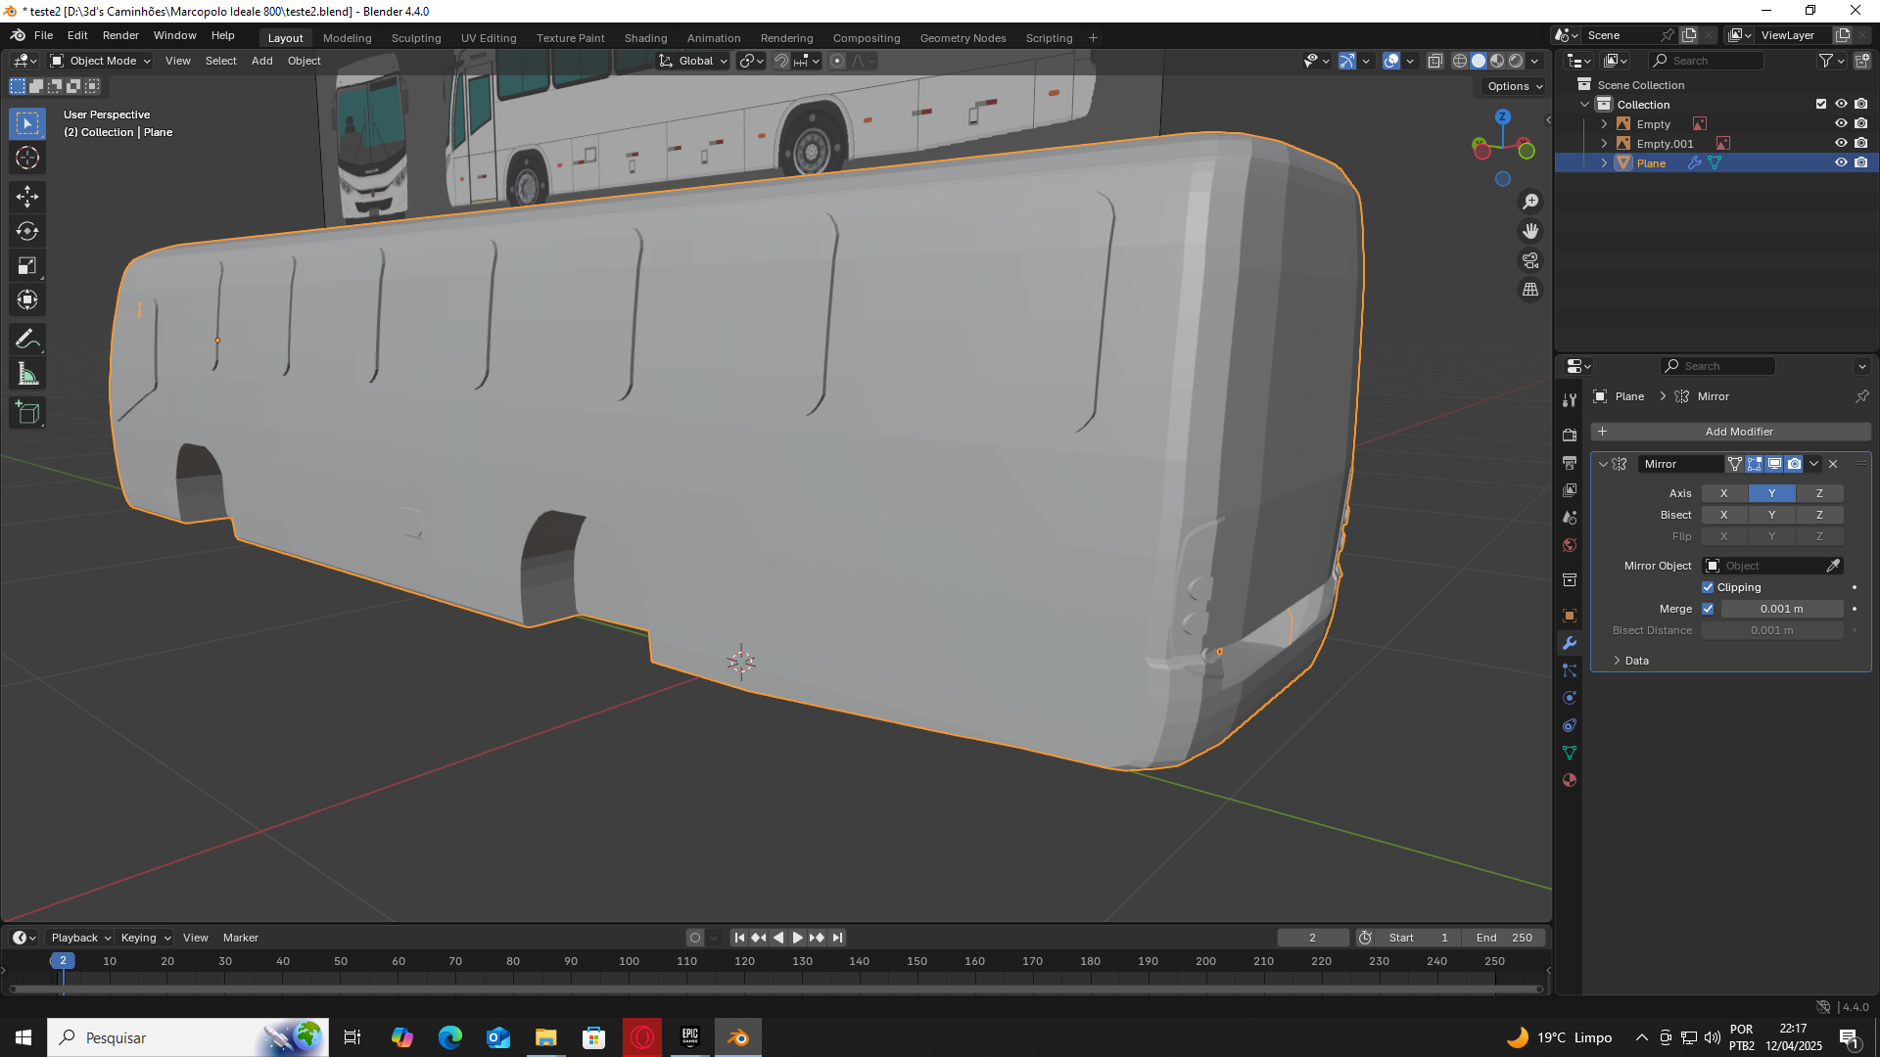Viewport: 1880px width, 1057px height.
Task: Expand the Plane object in outliner
Action: (x=1604, y=163)
